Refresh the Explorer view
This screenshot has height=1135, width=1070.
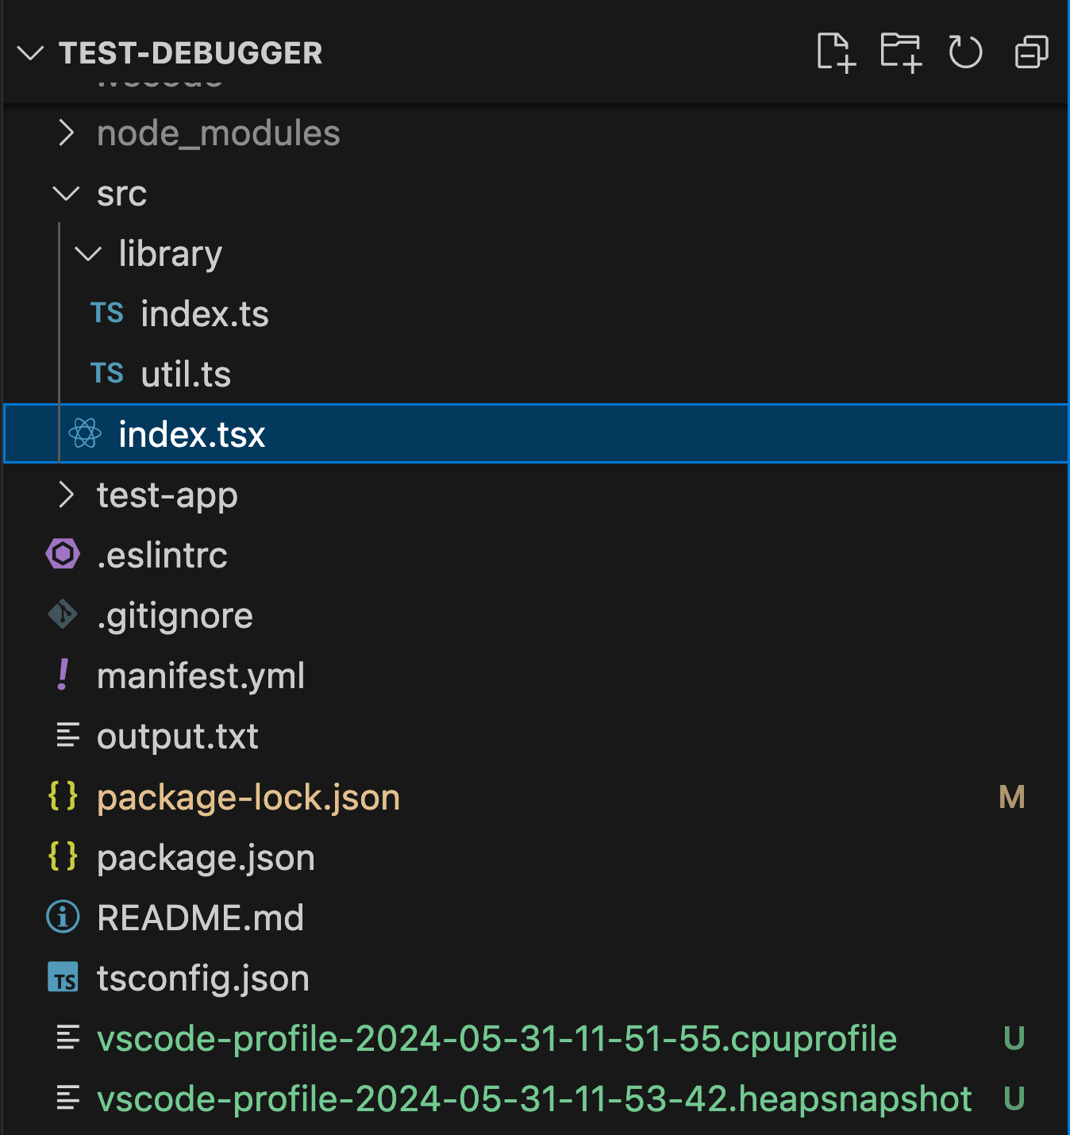[x=965, y=52]
